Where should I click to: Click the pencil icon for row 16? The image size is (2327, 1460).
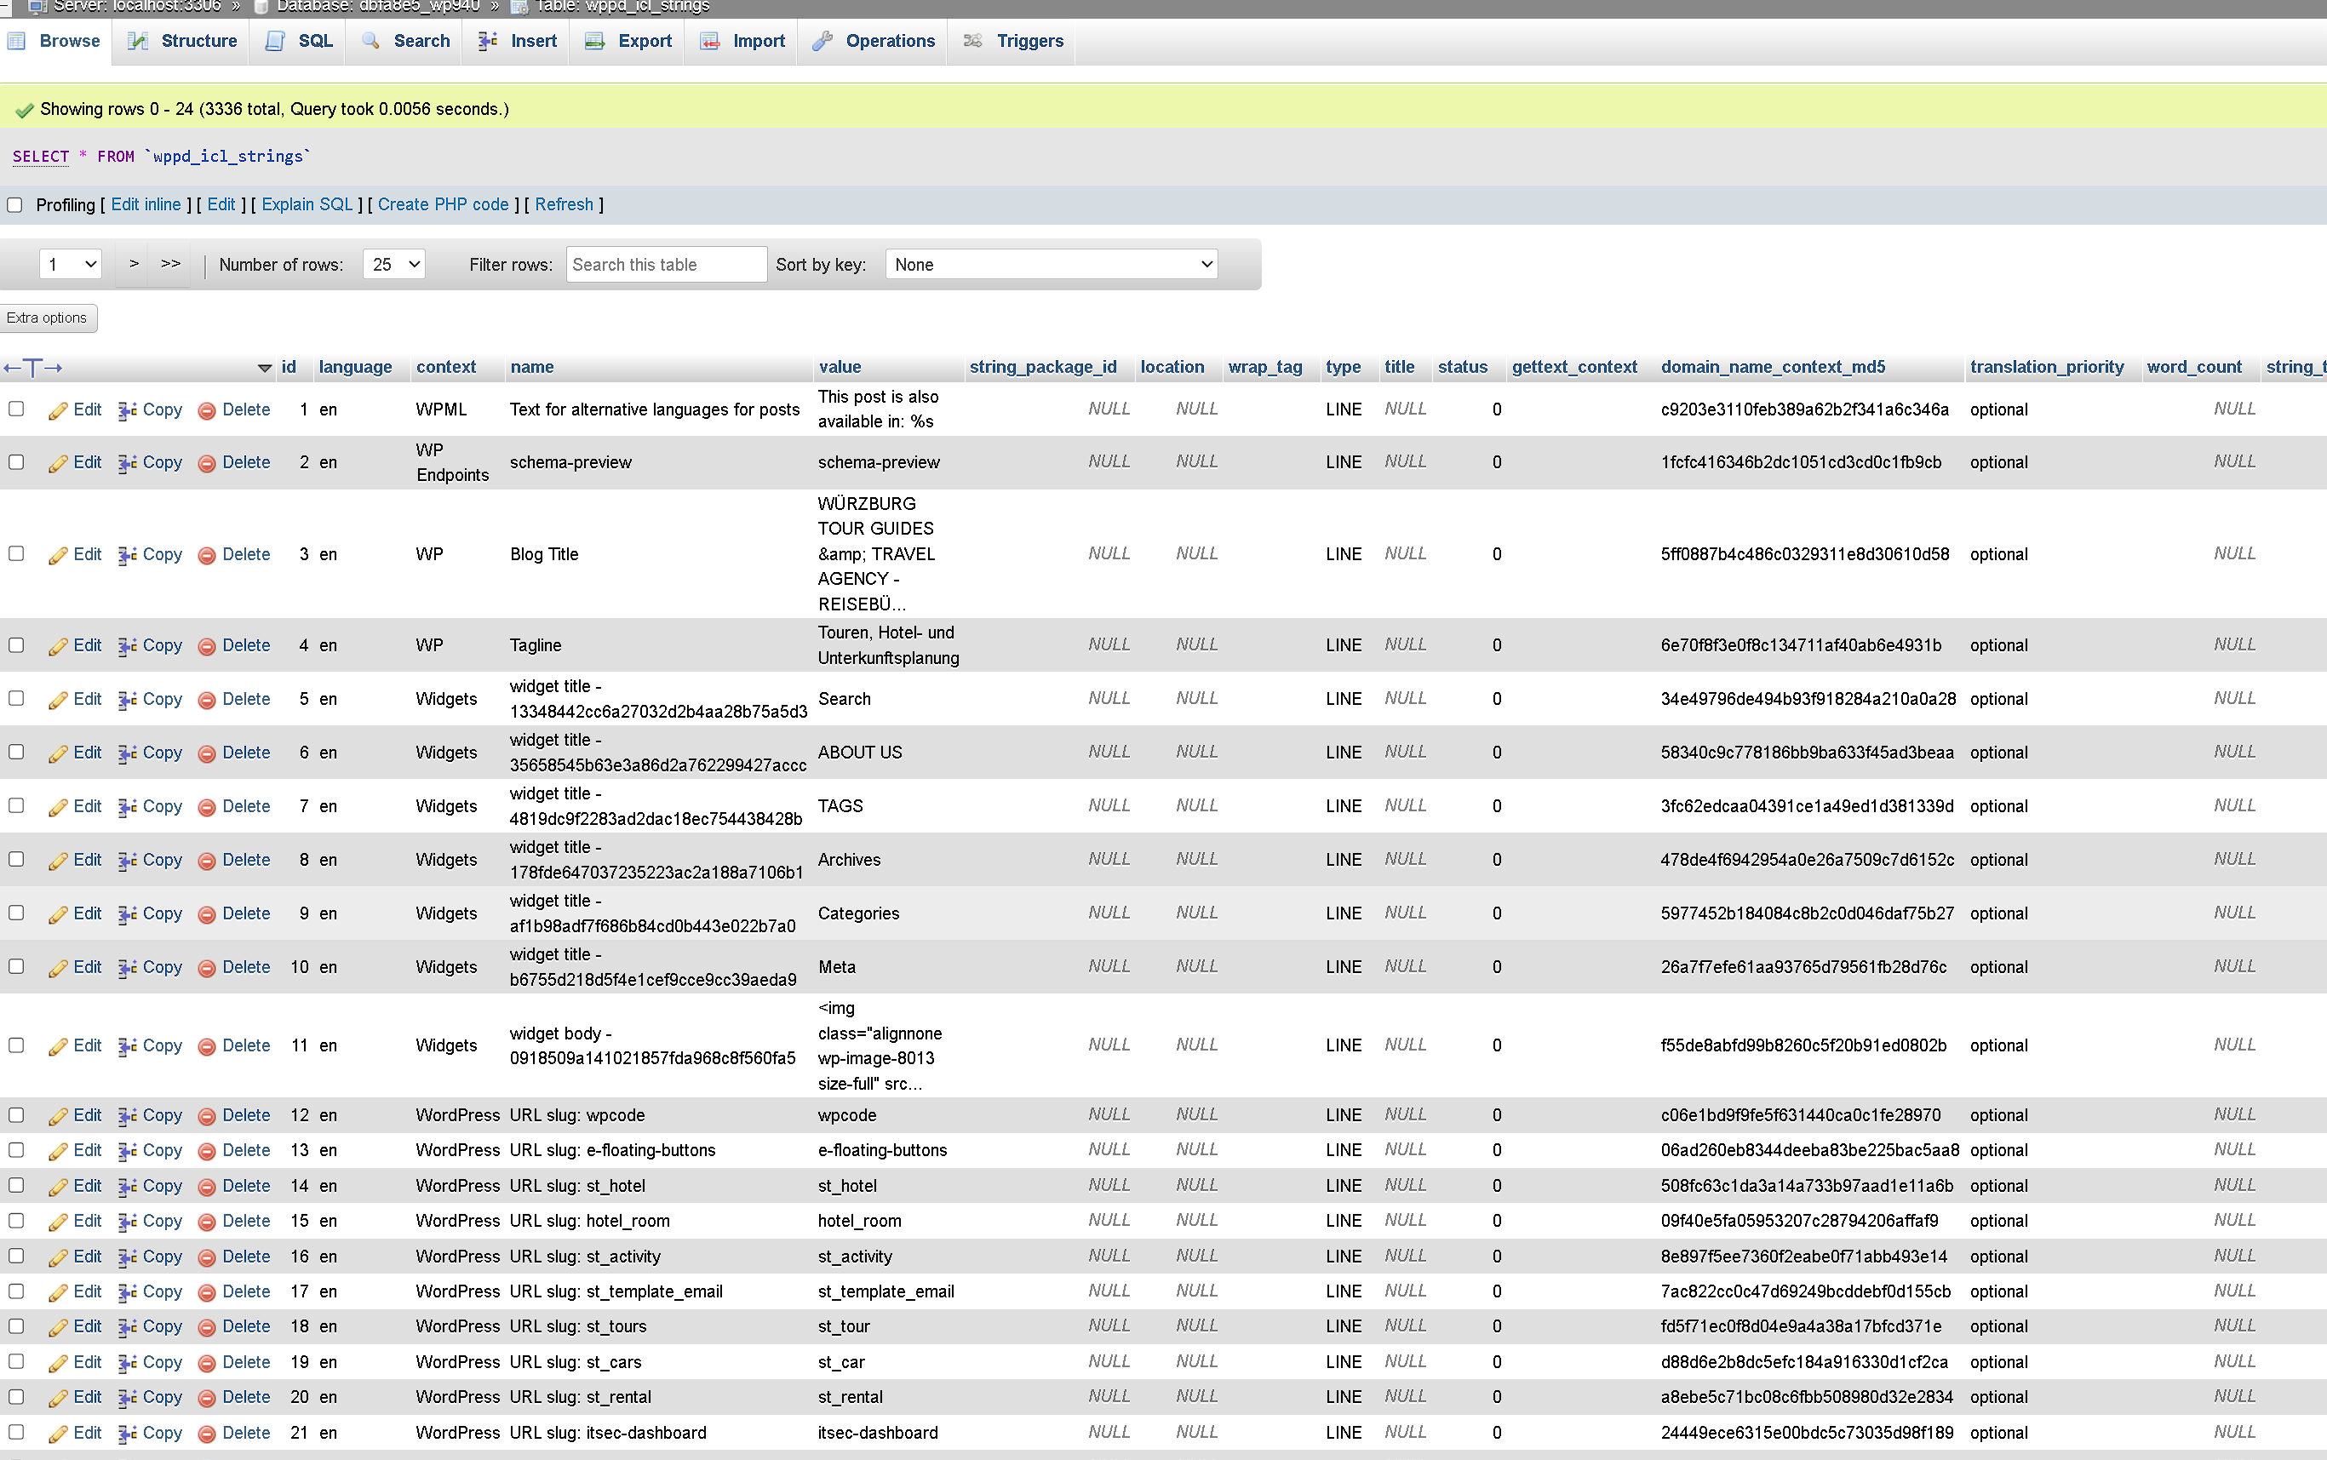(58, 1257)
